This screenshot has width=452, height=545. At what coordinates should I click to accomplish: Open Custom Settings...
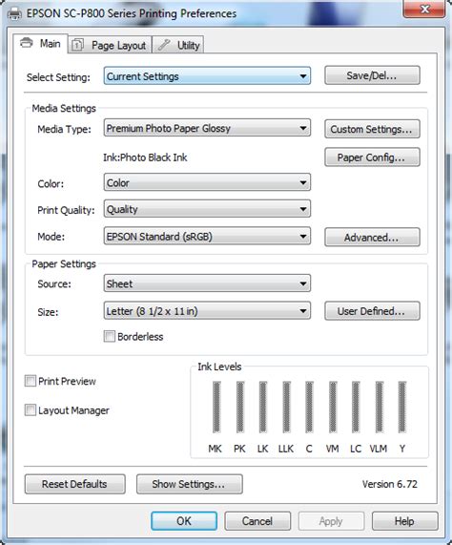[372, 129]
